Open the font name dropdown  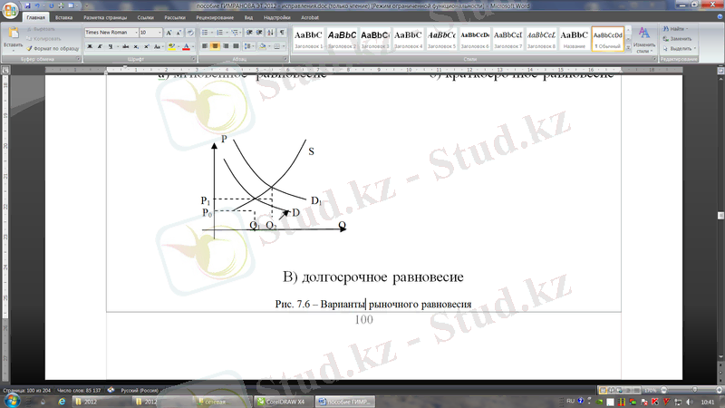pos(136,33)
